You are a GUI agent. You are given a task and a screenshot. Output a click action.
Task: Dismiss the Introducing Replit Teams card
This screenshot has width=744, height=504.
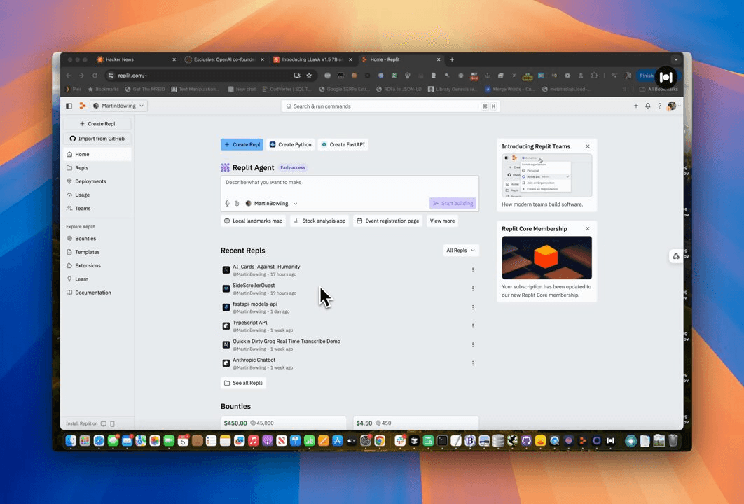click(x=588, y=146)
